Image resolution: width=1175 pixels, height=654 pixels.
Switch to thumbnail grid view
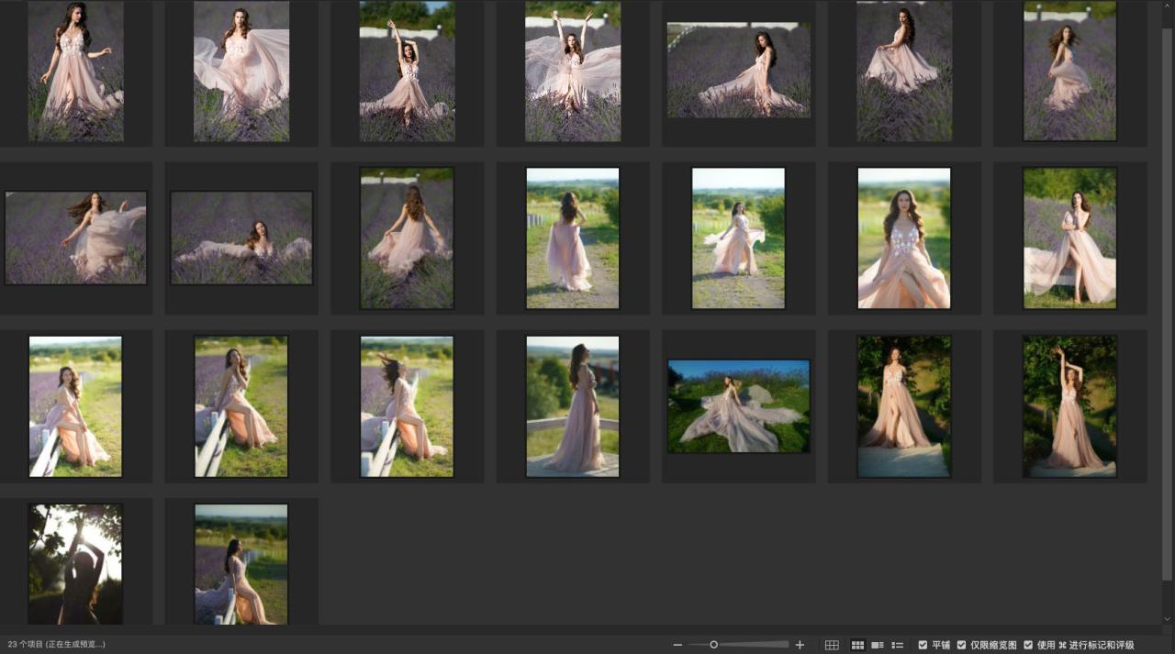(857, 645)
